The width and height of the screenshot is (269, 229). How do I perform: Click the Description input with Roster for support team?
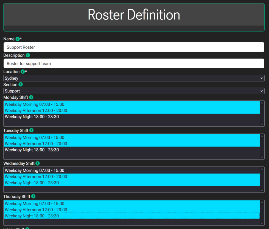(x=134, y=63)
